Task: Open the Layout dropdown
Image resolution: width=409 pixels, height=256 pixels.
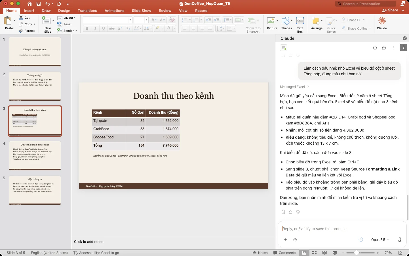Action: [67, 18]
